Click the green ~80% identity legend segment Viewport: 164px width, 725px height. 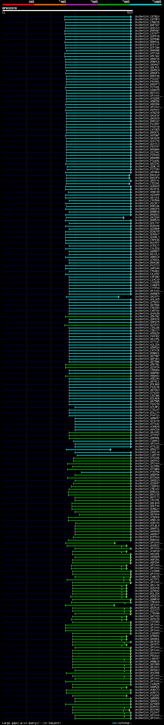pos(114,5)
